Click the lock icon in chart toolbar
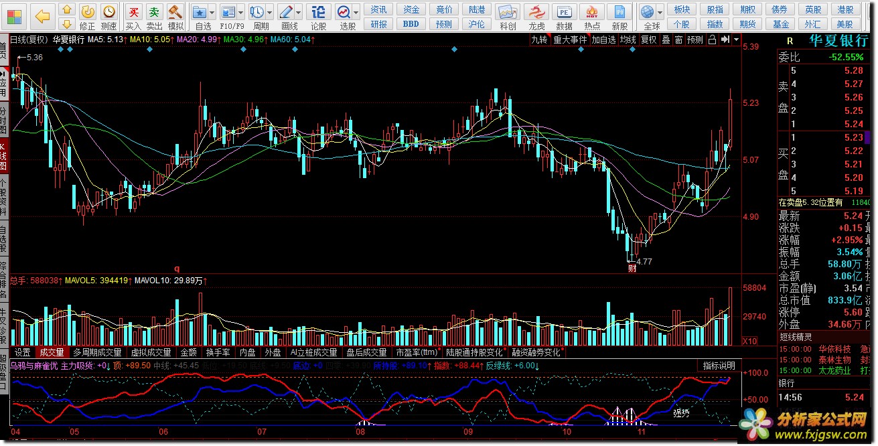878x446 pixels. [713, 40]
